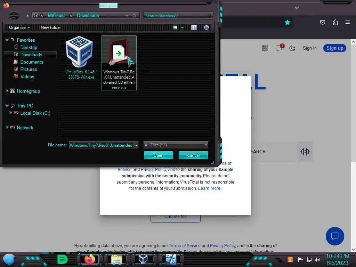356x267 pixels.
Task: Click the Firefox list-all-tabs chevron
Action: point(297,7)
